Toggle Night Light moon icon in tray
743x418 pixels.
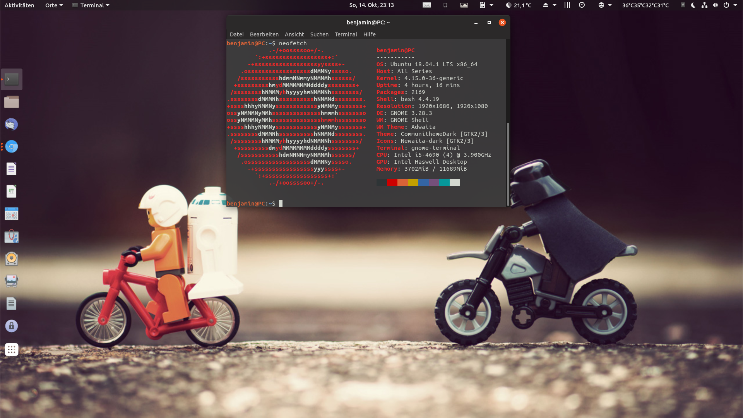693,5
